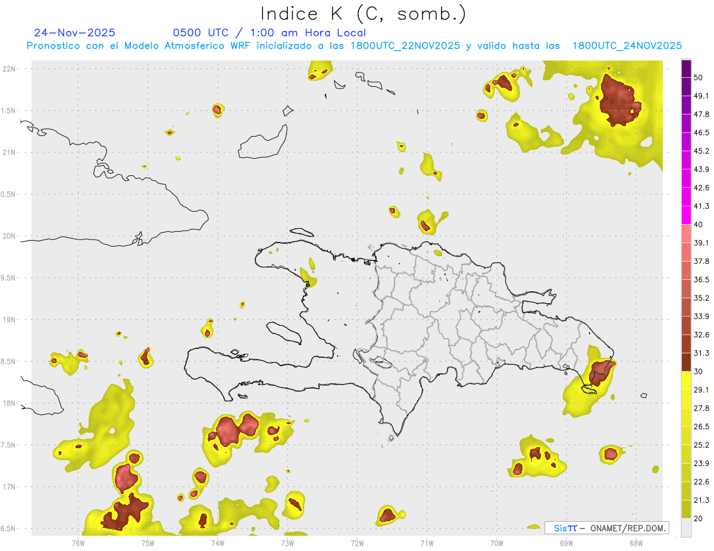This screenshot has height=551, width=714.
Task: Click the "ONAMET/REP.DOM." credit box
Action: pos(607,528)
